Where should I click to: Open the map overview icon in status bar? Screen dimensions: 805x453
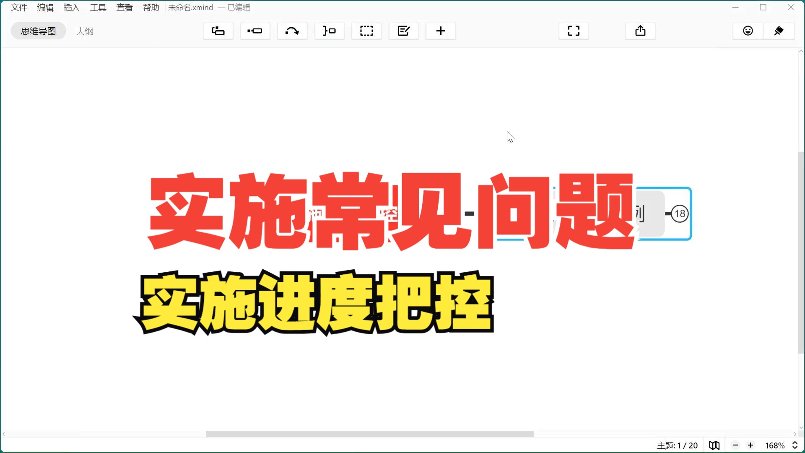click(714, 445)
